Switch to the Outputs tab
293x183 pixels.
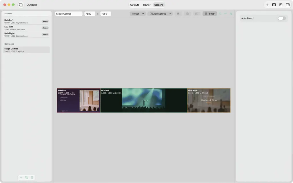(x=134, y=5)
